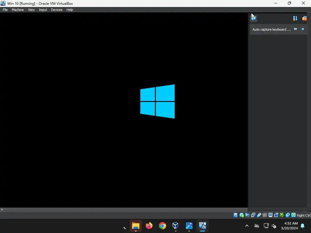
Task: Click the shared folders status icon
Action: coord(265,215)
